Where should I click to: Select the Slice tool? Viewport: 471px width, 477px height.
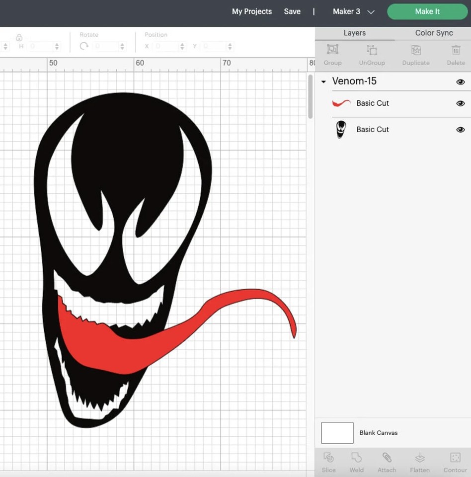tap(328, 461)
